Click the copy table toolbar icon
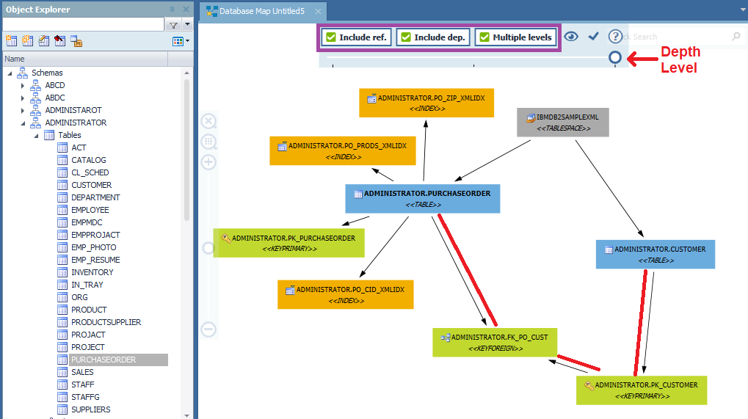The width and height of the screenshot is (748, 419). pos(76,41)
